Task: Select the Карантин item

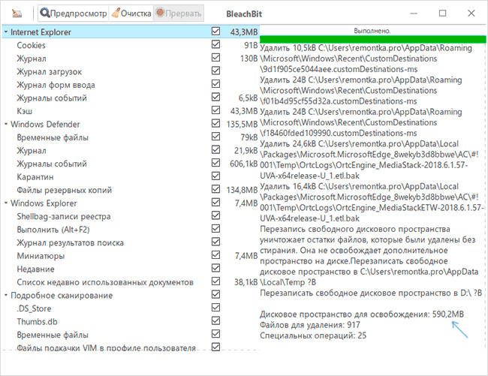Action: click(x=35, y=177)
